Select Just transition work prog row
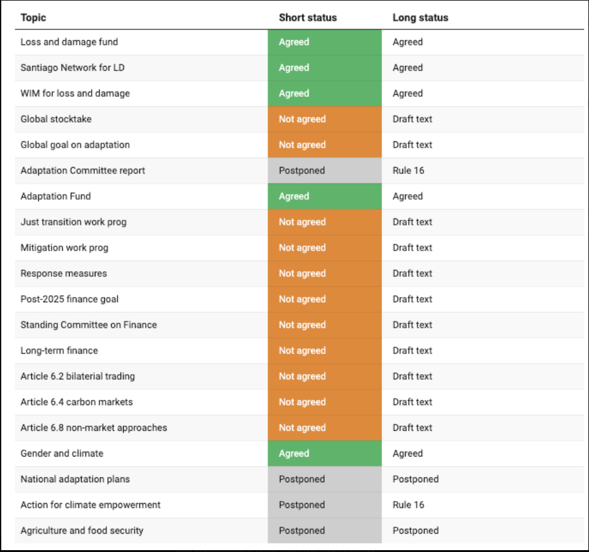 click(300, 222)
